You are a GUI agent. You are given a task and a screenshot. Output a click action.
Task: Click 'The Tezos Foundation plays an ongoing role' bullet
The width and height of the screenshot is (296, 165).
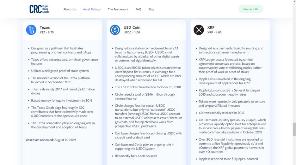pyautogui.click(x=63, y=125)
